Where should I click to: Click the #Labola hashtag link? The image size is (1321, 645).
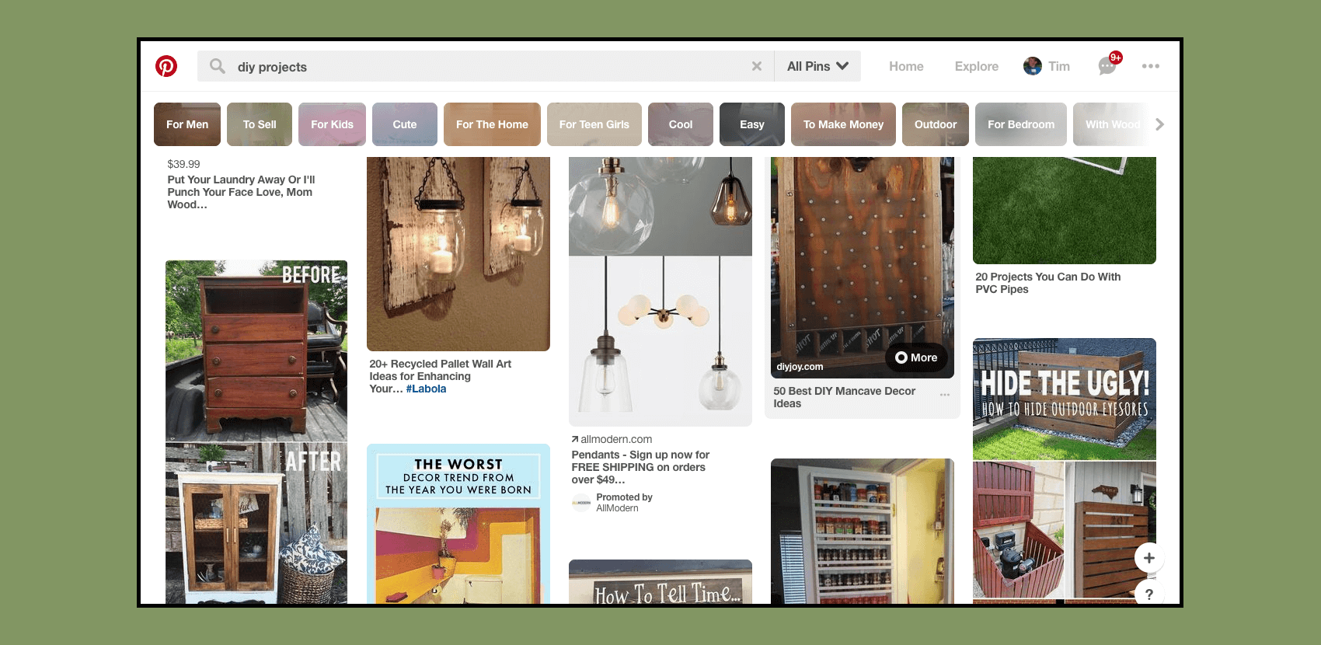pos(426,389)
